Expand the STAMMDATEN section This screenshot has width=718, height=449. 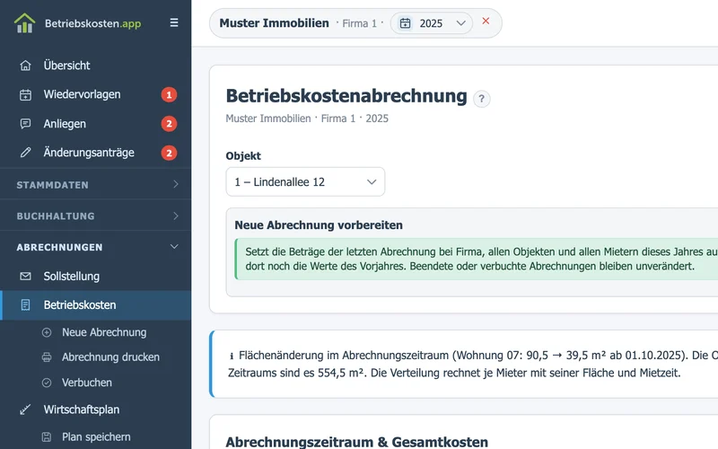pos(96,185)
